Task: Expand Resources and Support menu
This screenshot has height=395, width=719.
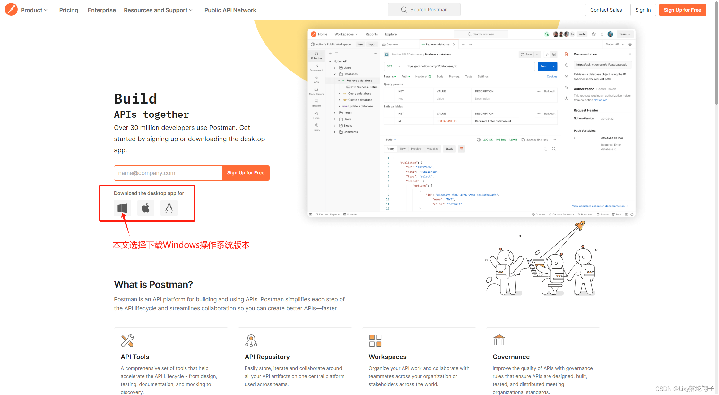Action: click(x=158, y=10)
